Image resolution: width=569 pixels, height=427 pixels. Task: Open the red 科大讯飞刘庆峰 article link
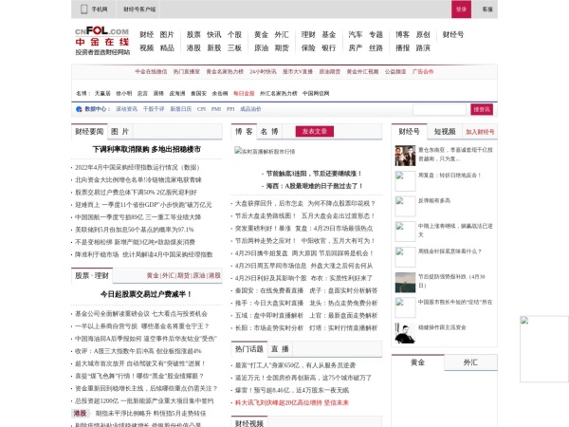point(292,402)
